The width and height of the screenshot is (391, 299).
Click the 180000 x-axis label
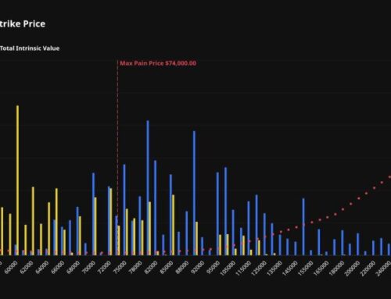click(x=336, y=268)
